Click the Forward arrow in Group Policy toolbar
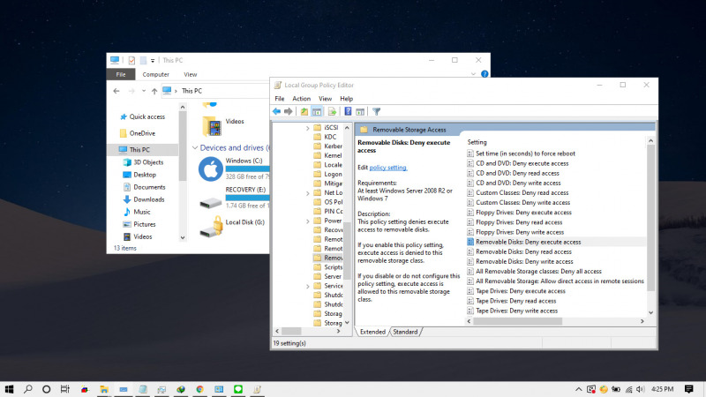Screen dimensions: 706x397 289,112
